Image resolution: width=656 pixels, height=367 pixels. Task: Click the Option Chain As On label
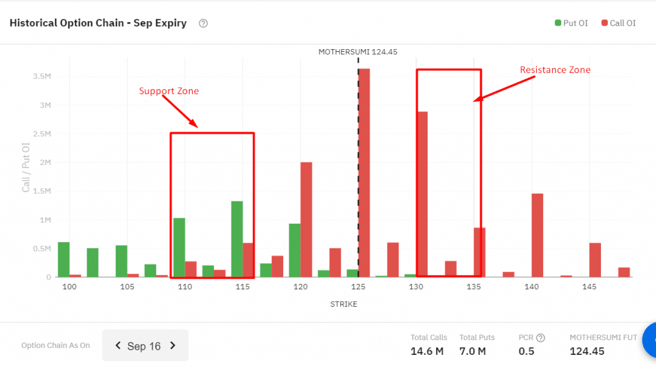(56, 345)
